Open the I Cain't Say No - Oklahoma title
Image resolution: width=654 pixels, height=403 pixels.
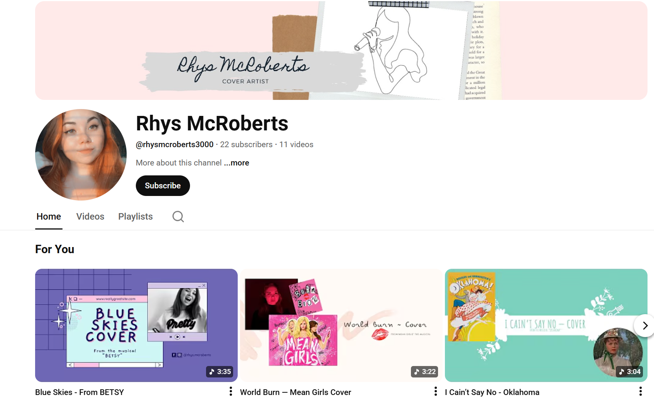pos(492,392)
